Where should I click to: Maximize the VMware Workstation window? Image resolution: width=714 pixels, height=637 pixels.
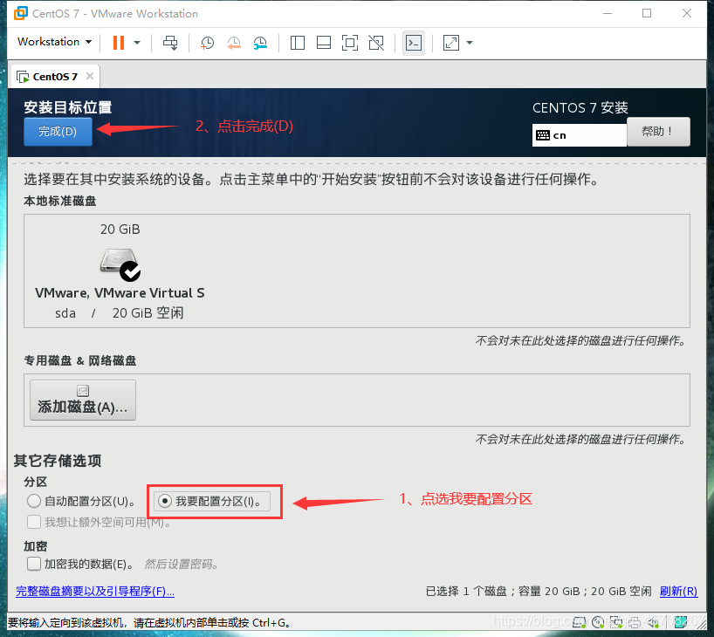click(x=647, y=13)
